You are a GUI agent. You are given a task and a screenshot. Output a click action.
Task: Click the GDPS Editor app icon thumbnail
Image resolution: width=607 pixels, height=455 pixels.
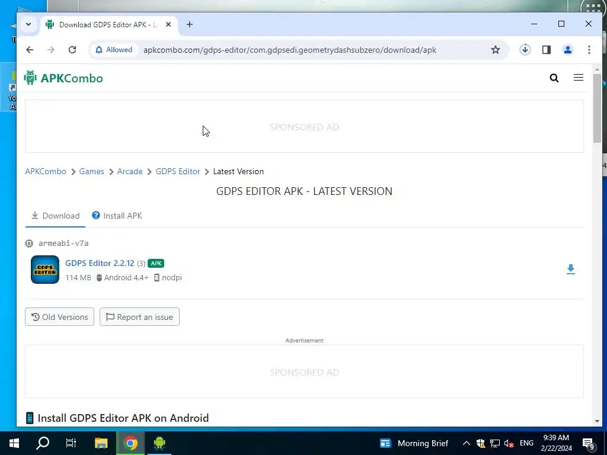(45, 270)
